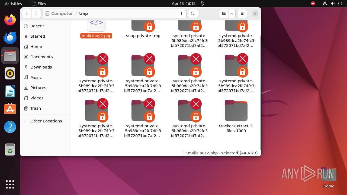Launch LibreOffice Writer from the dock

pos(10,91)
